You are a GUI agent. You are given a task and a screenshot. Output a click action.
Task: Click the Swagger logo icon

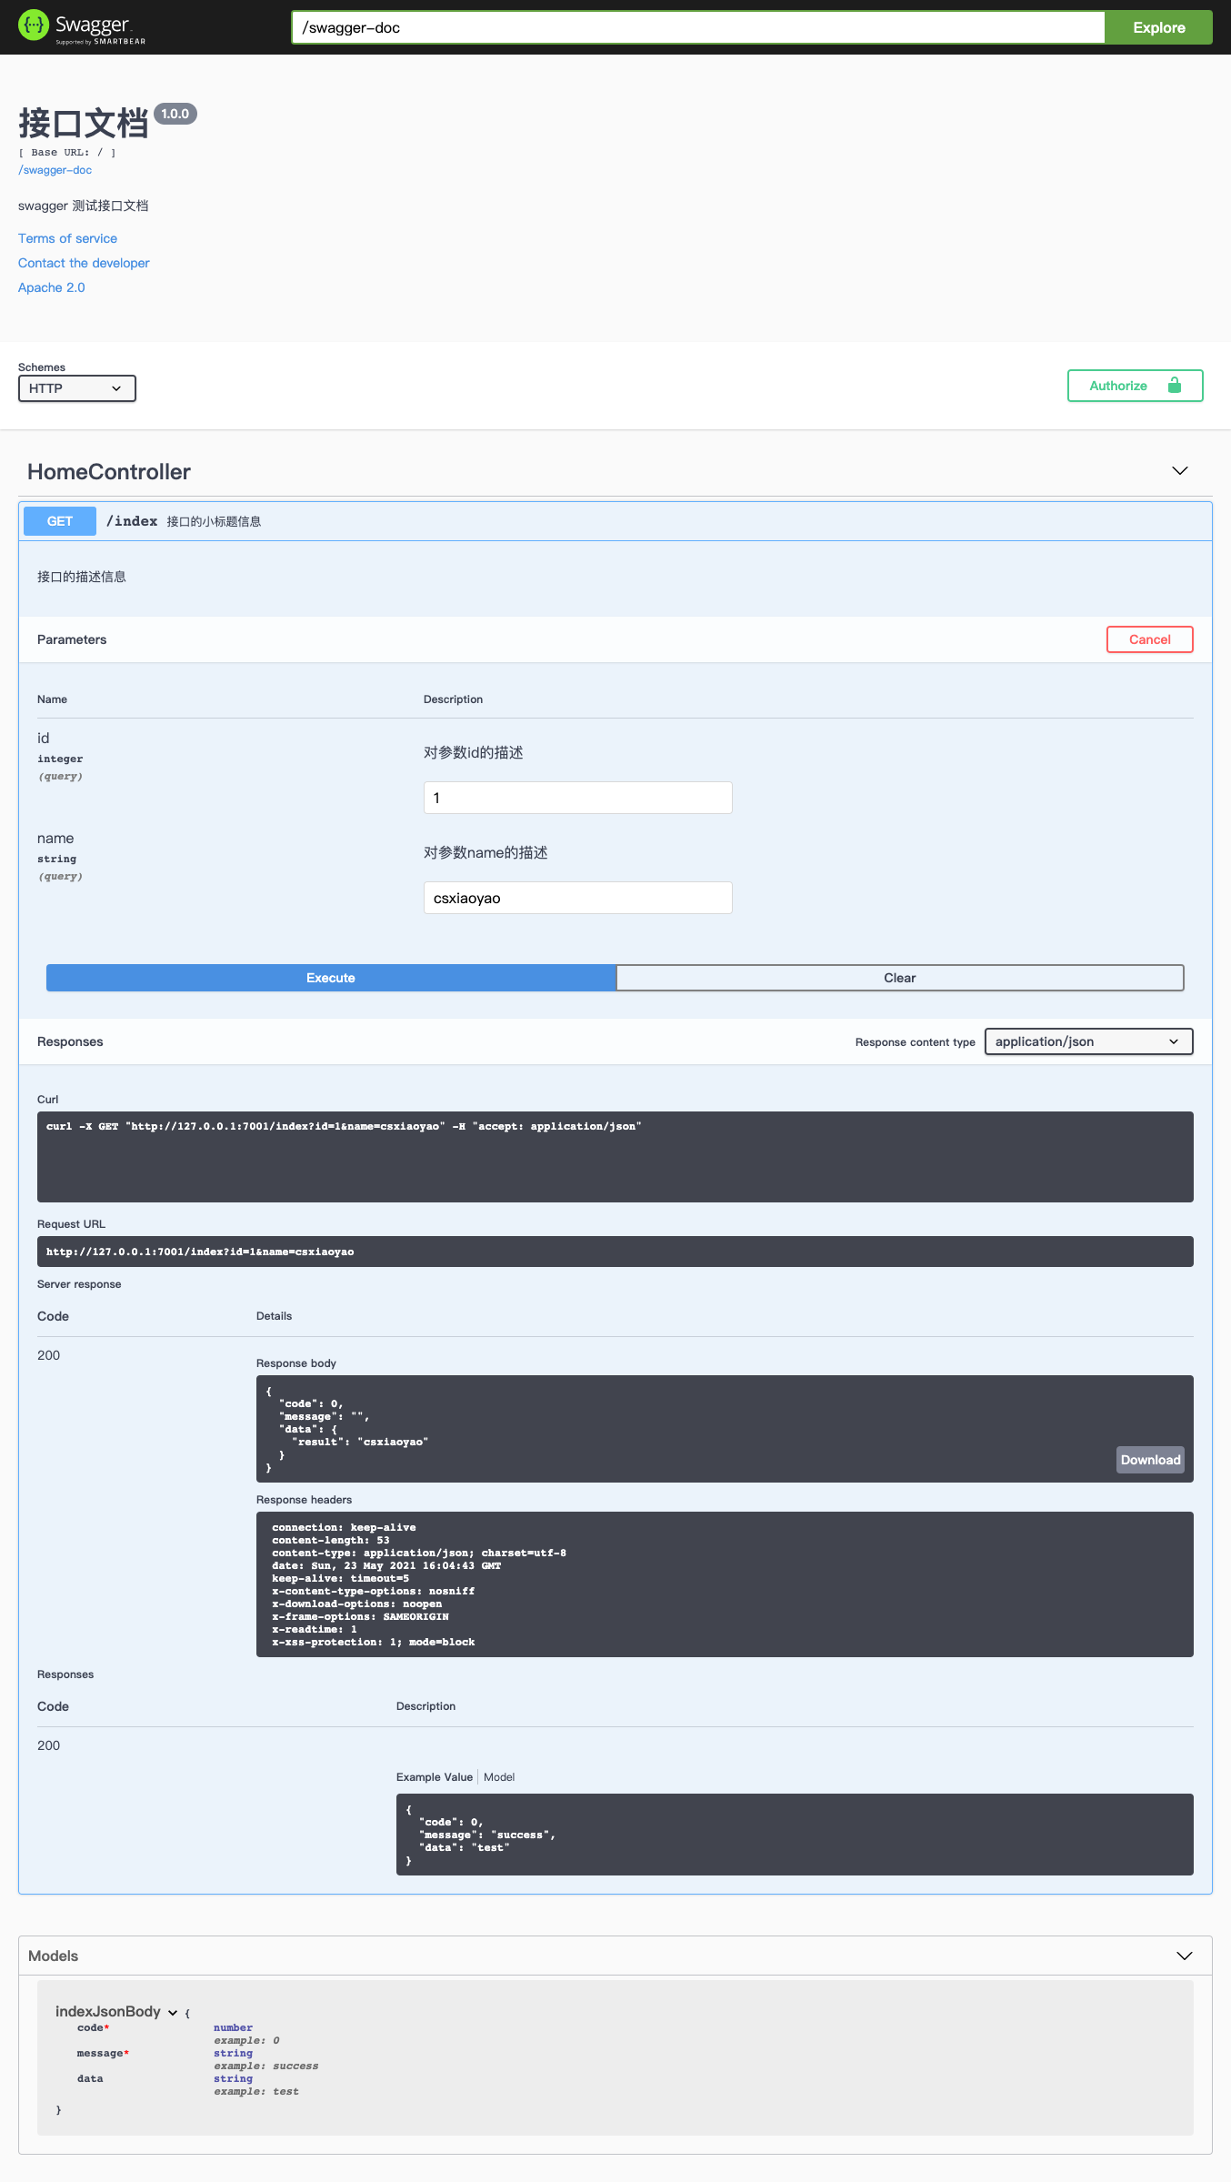[34, 25]
